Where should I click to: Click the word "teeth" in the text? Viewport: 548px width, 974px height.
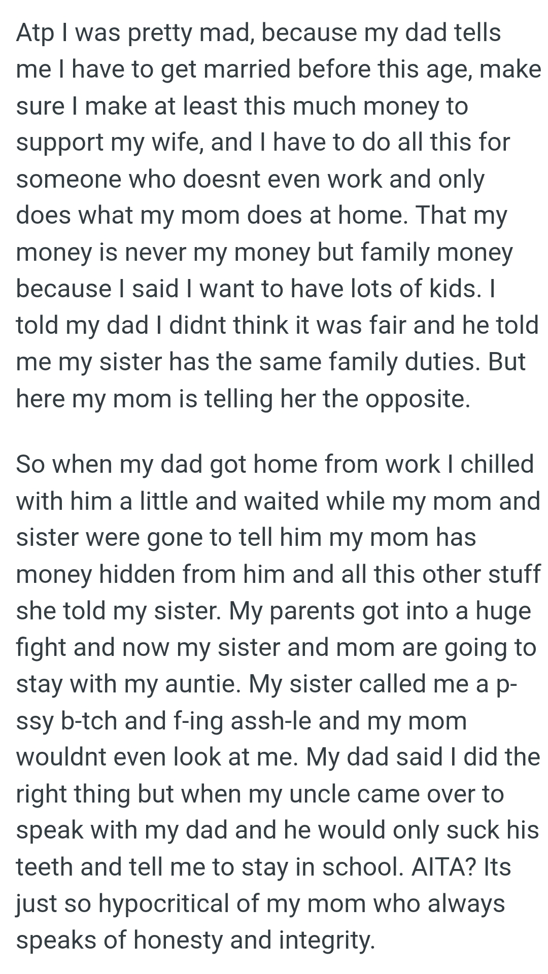45,867
